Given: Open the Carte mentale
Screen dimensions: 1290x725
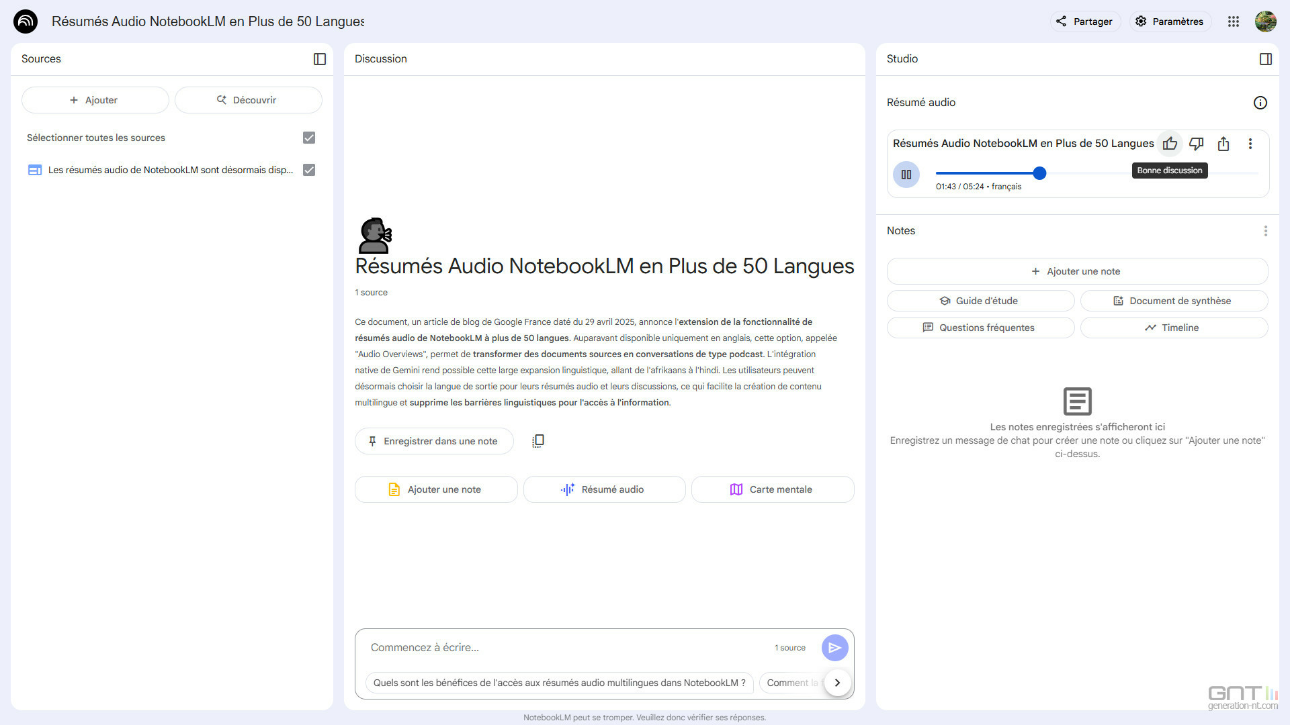Looking at the screenshot, I should click(773, 489).
